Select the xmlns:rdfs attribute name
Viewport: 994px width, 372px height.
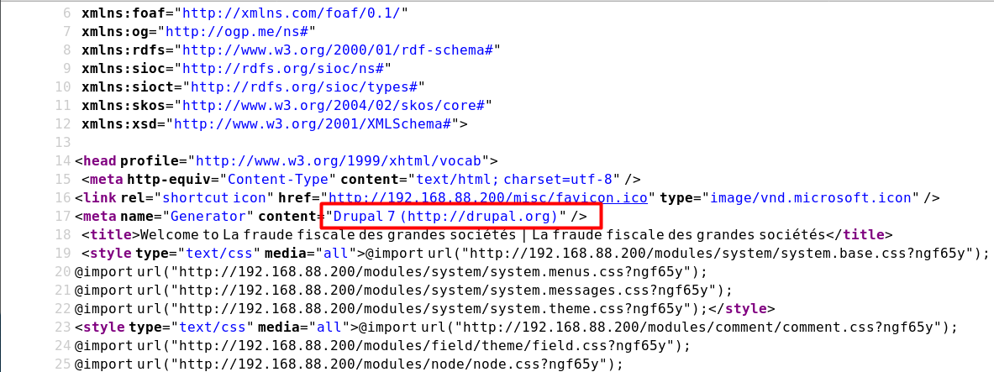pos(124,50)
